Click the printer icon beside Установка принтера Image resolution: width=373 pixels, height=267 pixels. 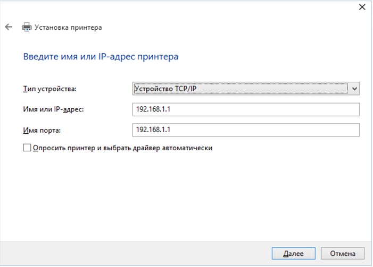[26, 27]
